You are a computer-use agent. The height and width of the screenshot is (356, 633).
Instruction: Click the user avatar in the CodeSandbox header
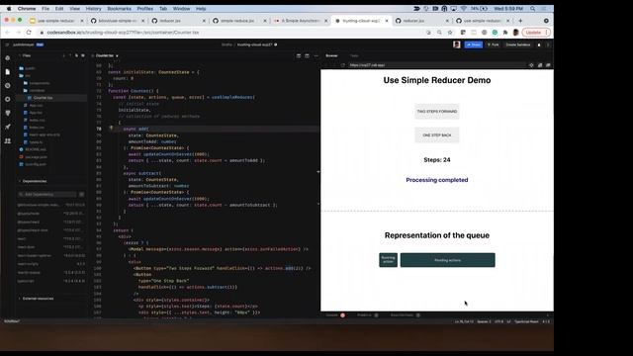457,44
